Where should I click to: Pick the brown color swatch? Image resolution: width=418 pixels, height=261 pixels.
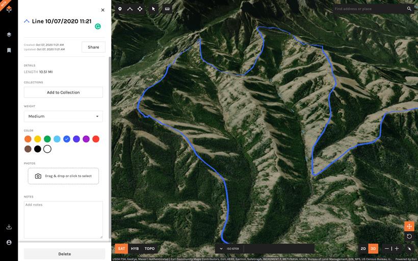tap(28, 149)
